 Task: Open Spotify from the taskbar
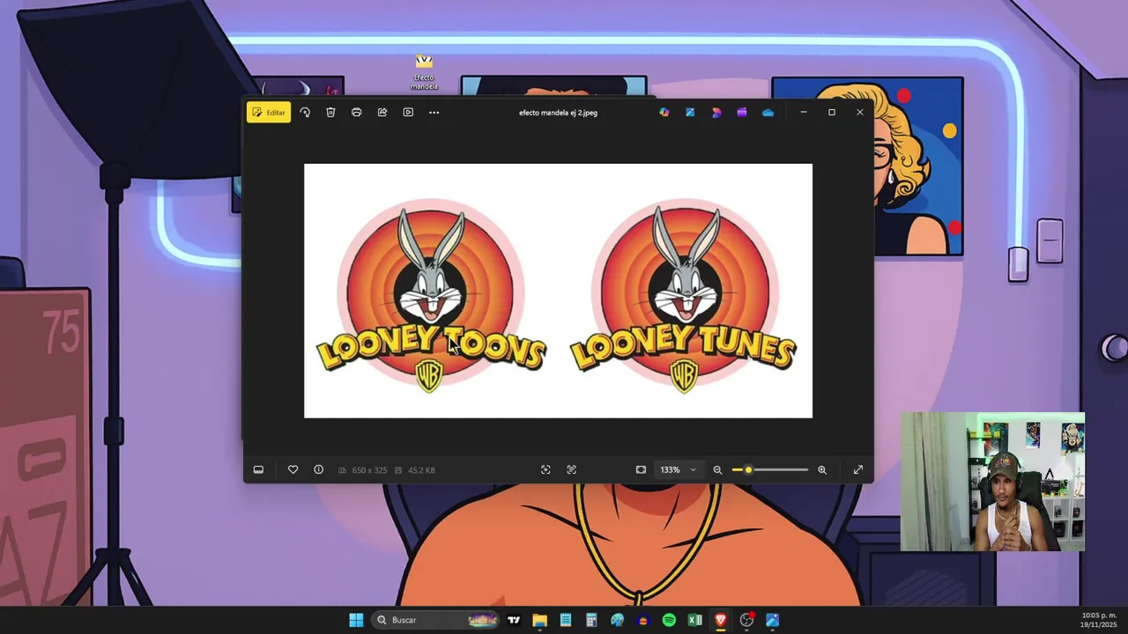(669, 620)
